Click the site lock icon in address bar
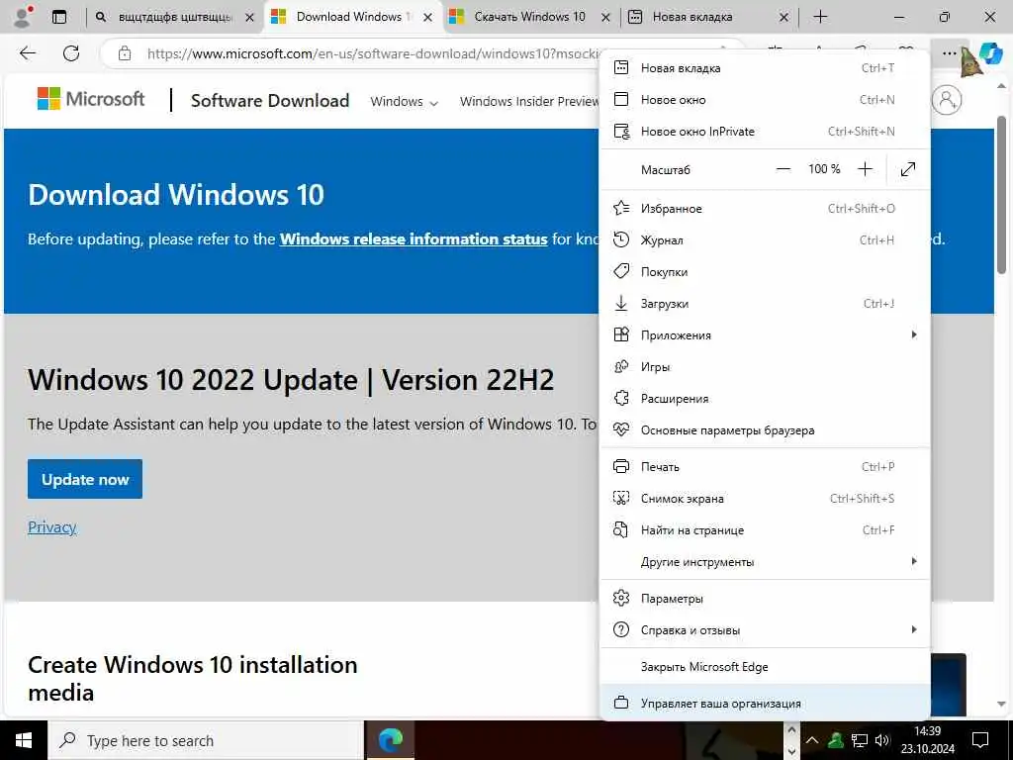This screenshot has width=1013, height=760. click(125, 53)
